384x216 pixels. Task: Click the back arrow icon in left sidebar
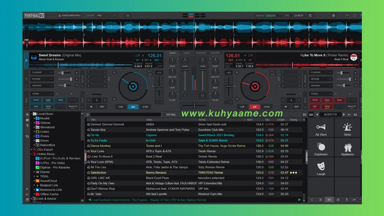click(x=27, y=136)
